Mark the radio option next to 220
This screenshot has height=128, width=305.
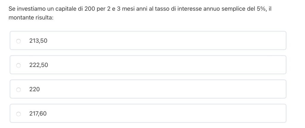point(18,89)
